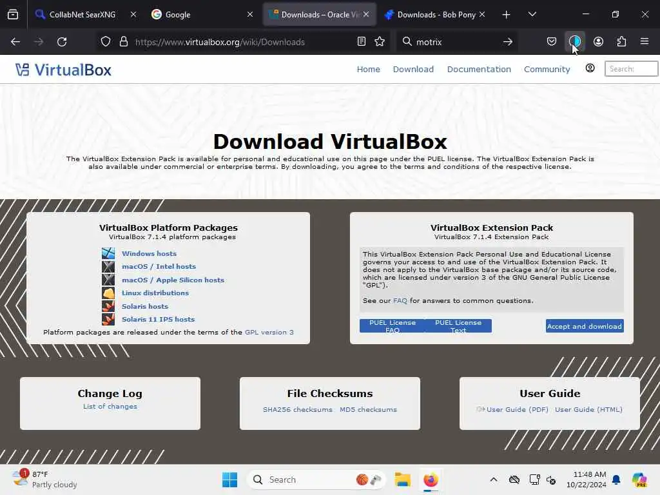The height and width of the screenshot is (495, 660).
Task: Open File Explorer from taskbar
Action: [402, 480]
